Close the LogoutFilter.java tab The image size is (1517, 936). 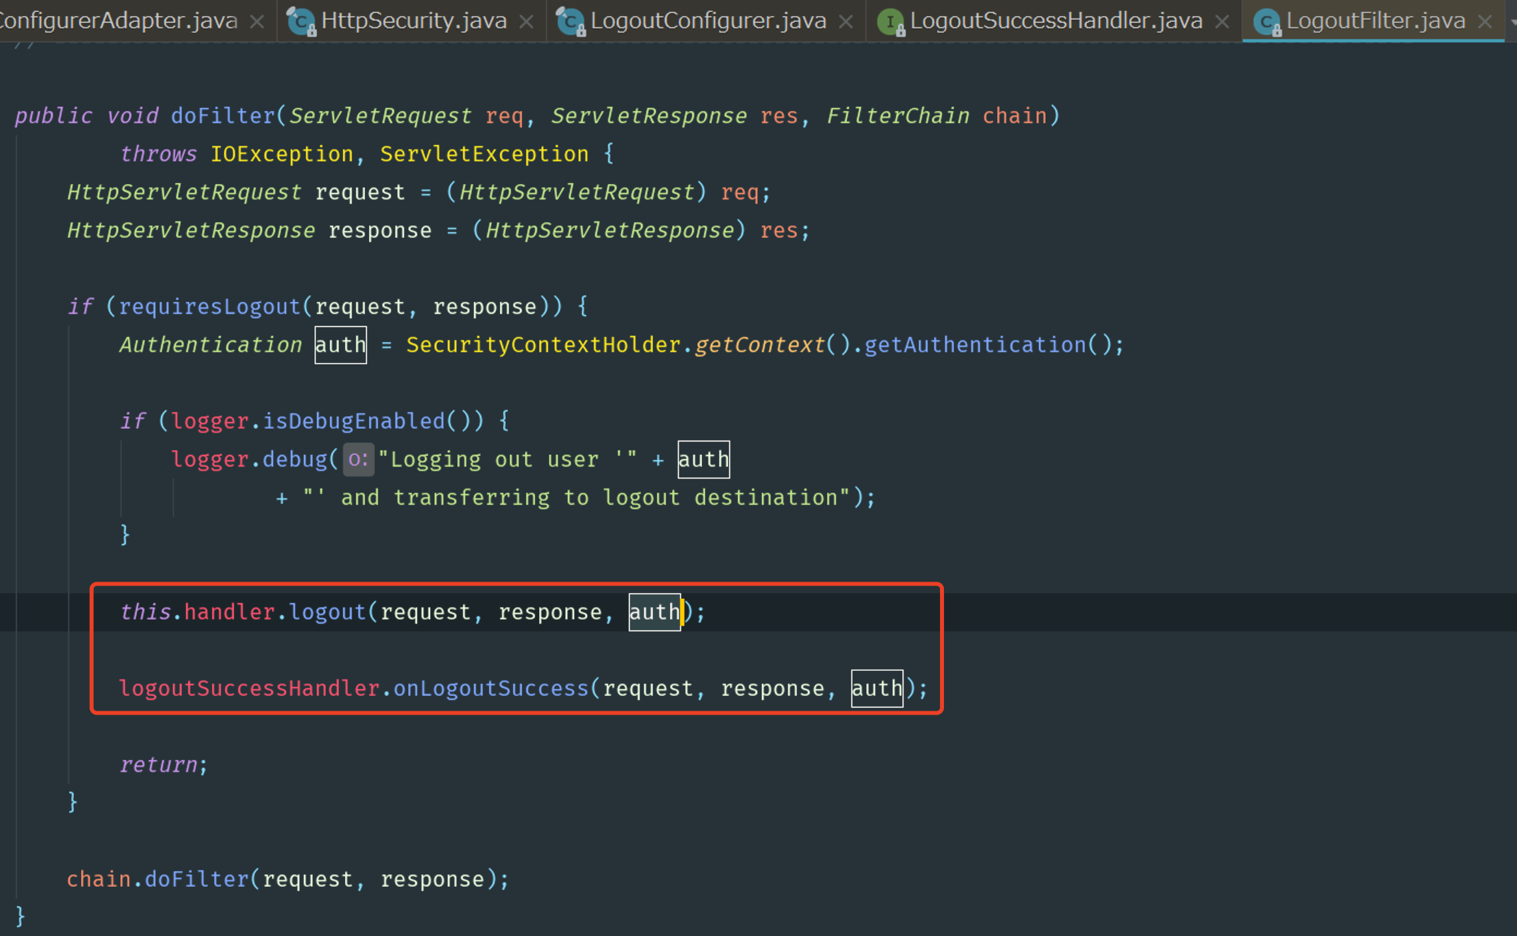click(x=1485, y=22)
